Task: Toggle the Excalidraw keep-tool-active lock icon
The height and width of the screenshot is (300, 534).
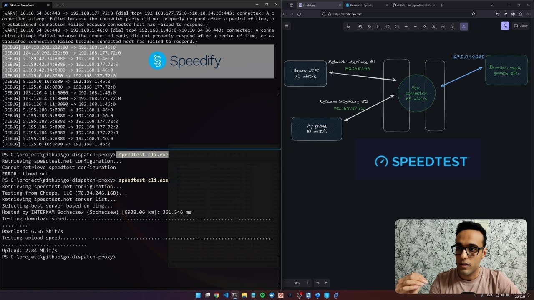Action: coord(348,27)
